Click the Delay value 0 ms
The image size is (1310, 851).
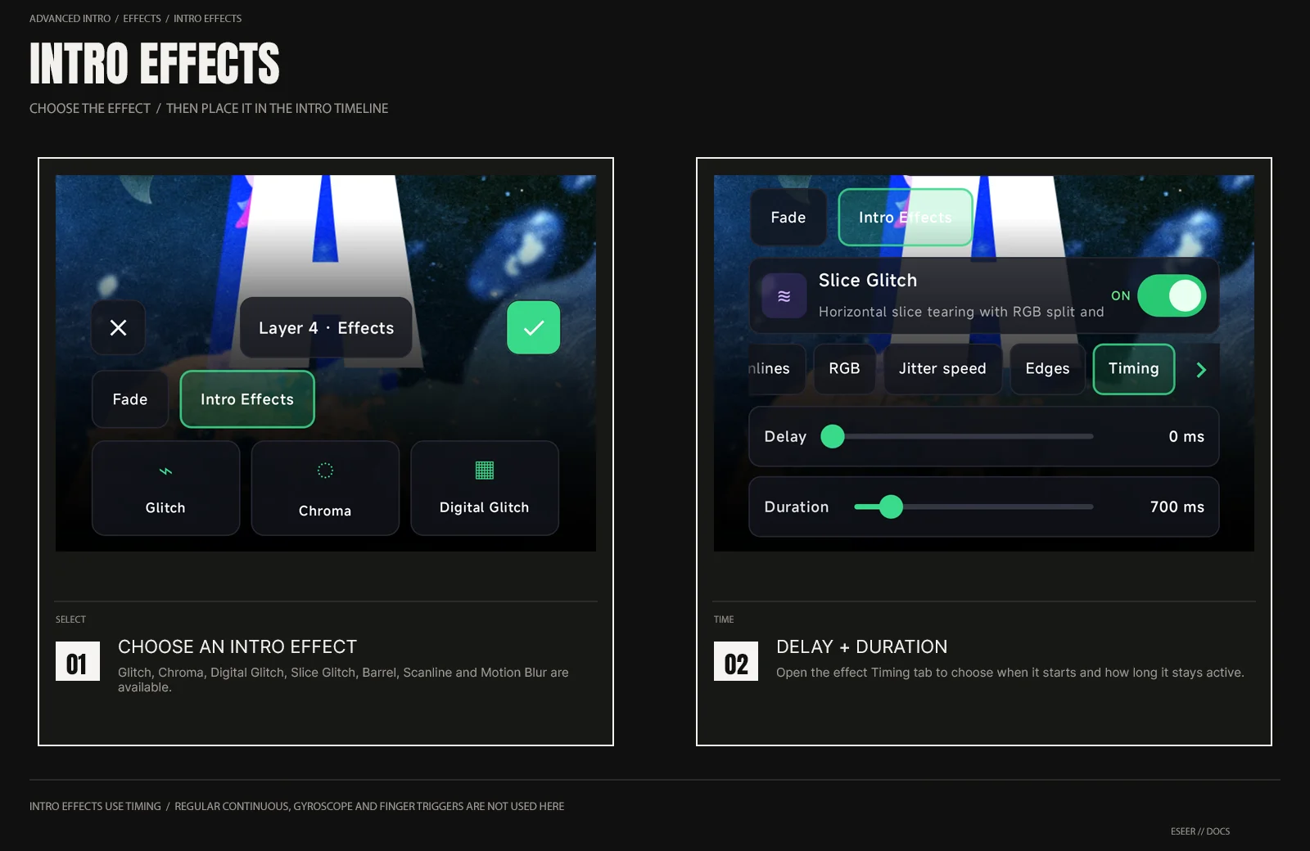tap(1186, 437)
